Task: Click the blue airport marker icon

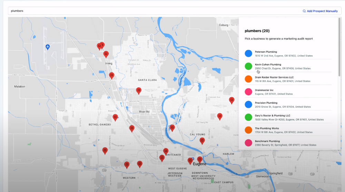Action: (48, 47)
